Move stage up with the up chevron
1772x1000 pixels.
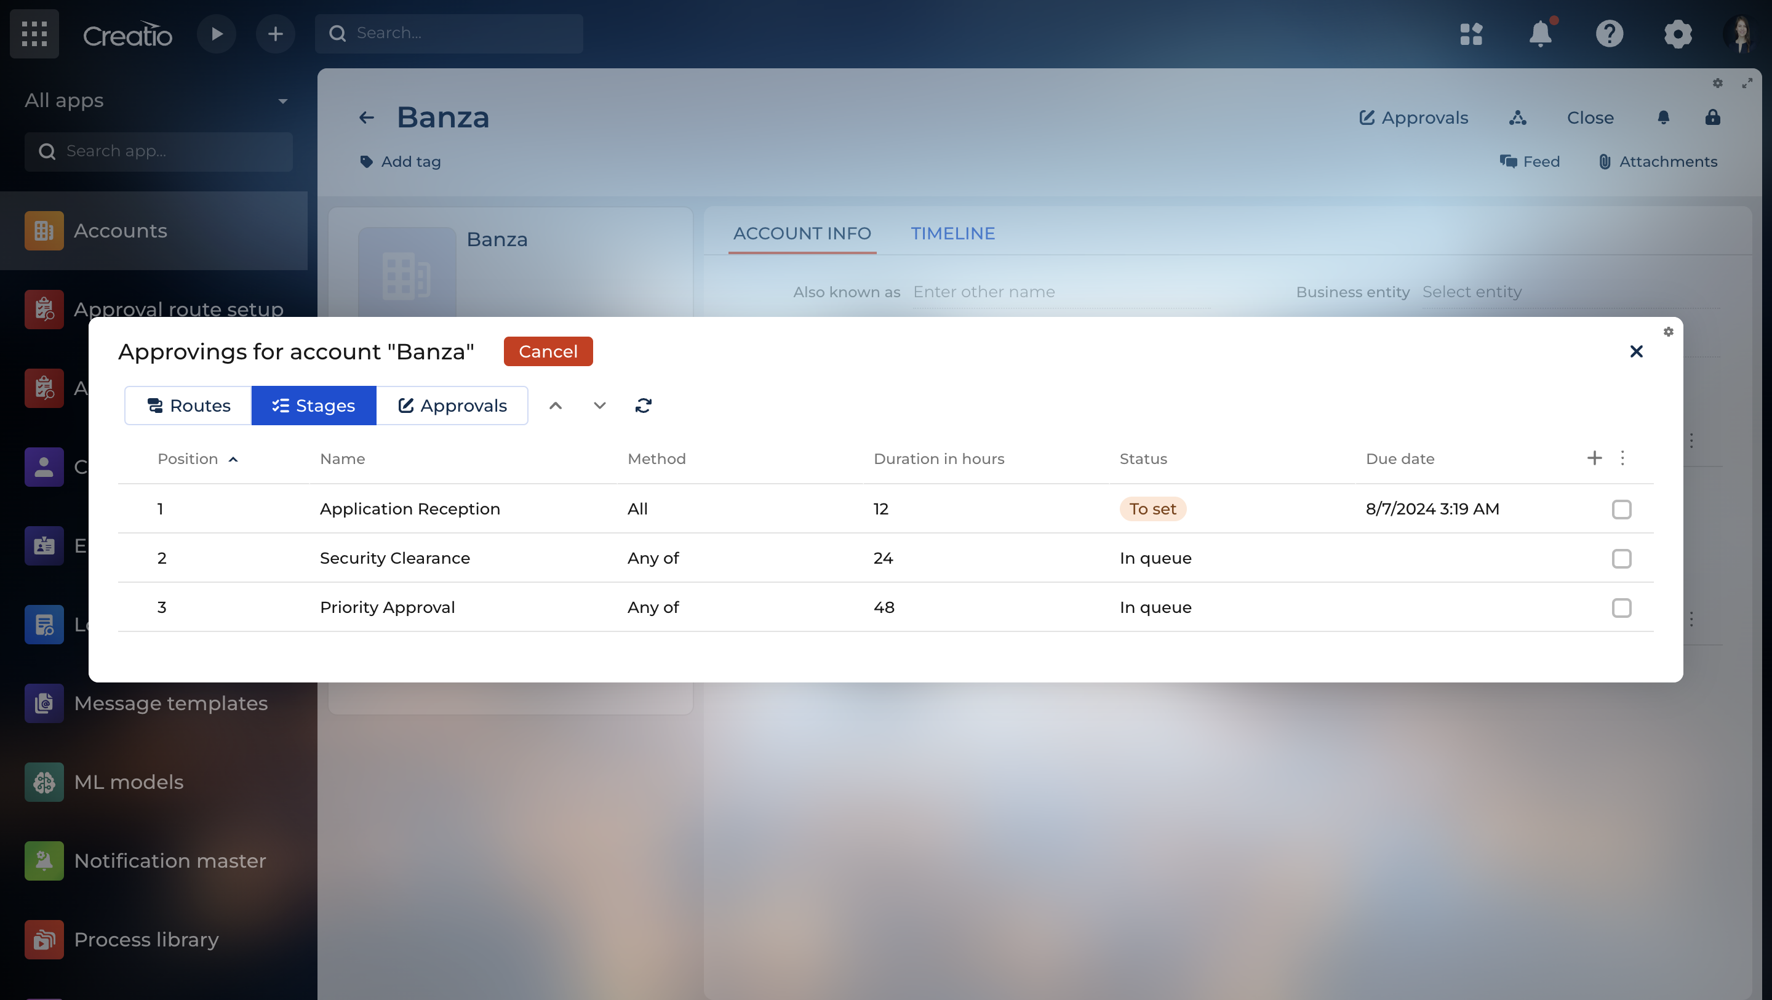(x=556, y=406)
